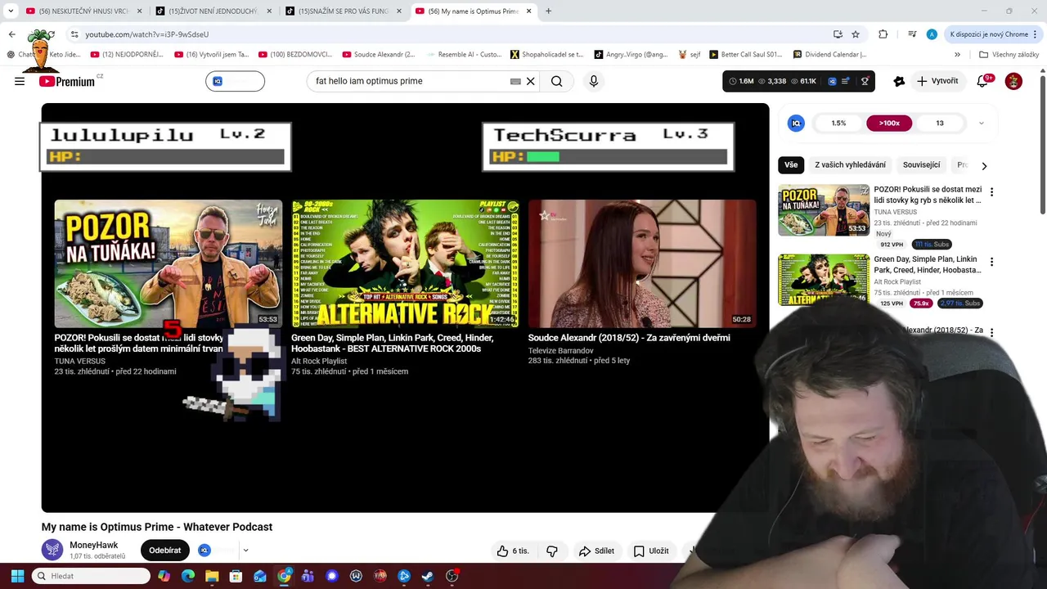Click the search magnifier button
Viewport: 1047px width, 589px height.
pyautogui.click(x=556, y=81)
